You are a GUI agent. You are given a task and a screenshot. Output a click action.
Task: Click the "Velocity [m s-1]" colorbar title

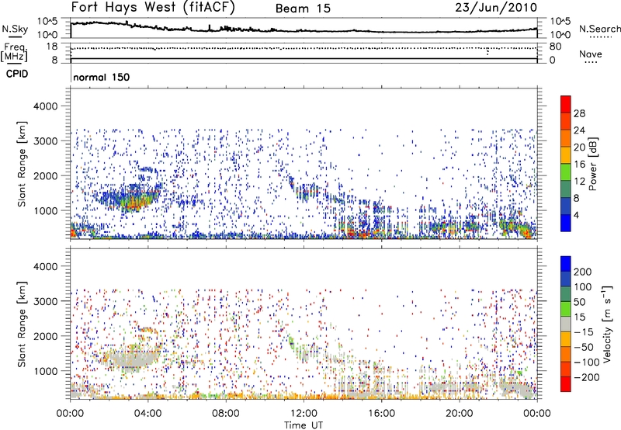[607, 324]
